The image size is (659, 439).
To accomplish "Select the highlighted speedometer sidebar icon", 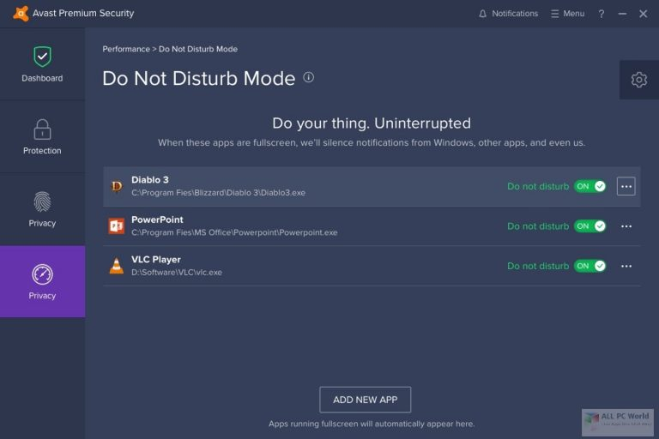I will 42,274.
